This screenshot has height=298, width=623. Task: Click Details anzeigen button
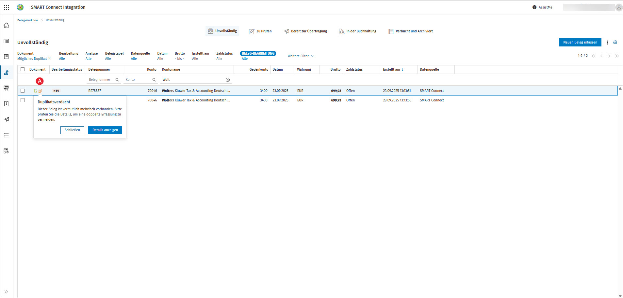[x=105, y=130]
